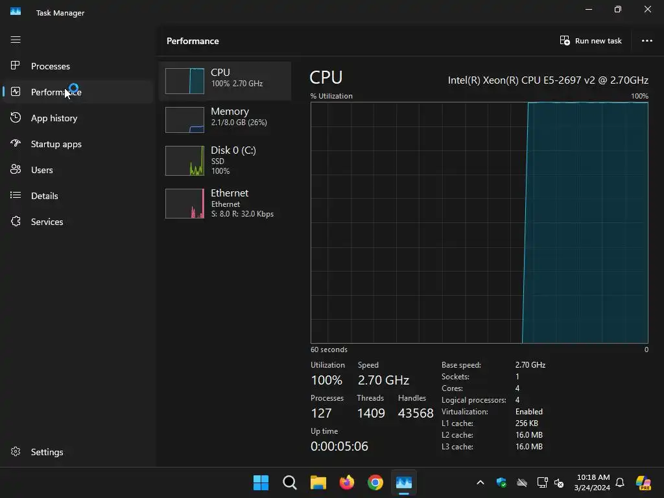Image resolution: width=664 pixels, height=498 pixels.
Task: Launch Firefox from the taskbar
Action: pos(347,482)
